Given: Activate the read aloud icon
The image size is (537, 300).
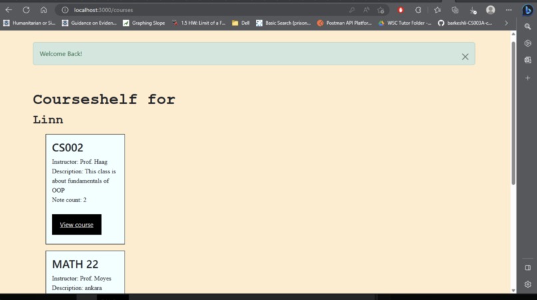Looking at the screenshot, I should tap(366, 10).
